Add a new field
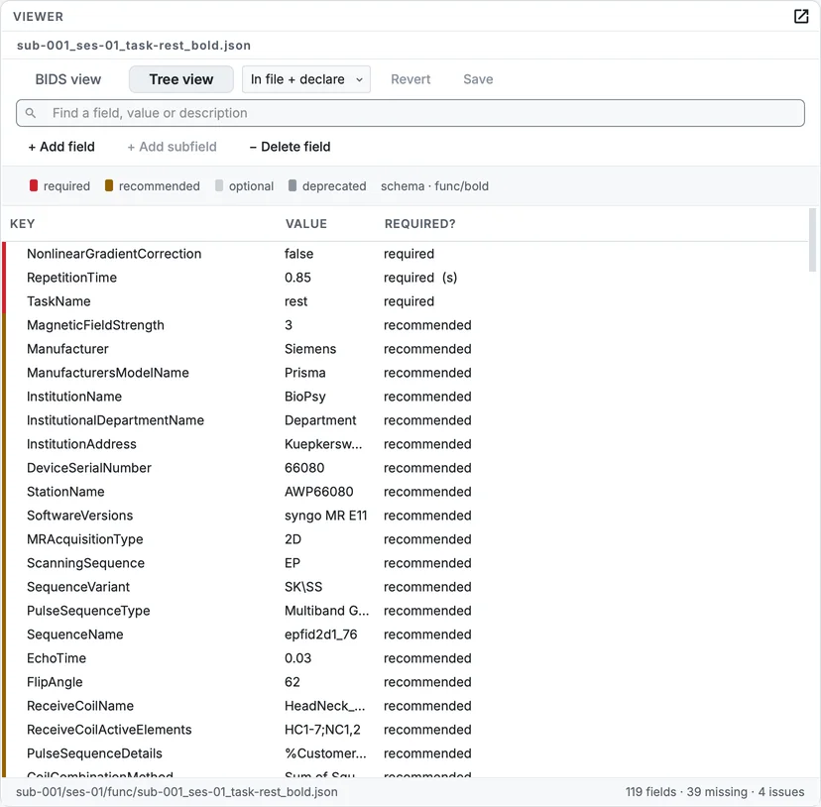 click(61, 147)
